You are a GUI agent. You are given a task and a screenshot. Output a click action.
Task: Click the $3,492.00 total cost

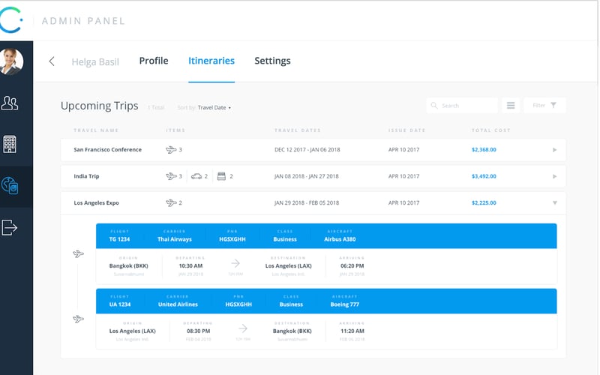point(484,176)
